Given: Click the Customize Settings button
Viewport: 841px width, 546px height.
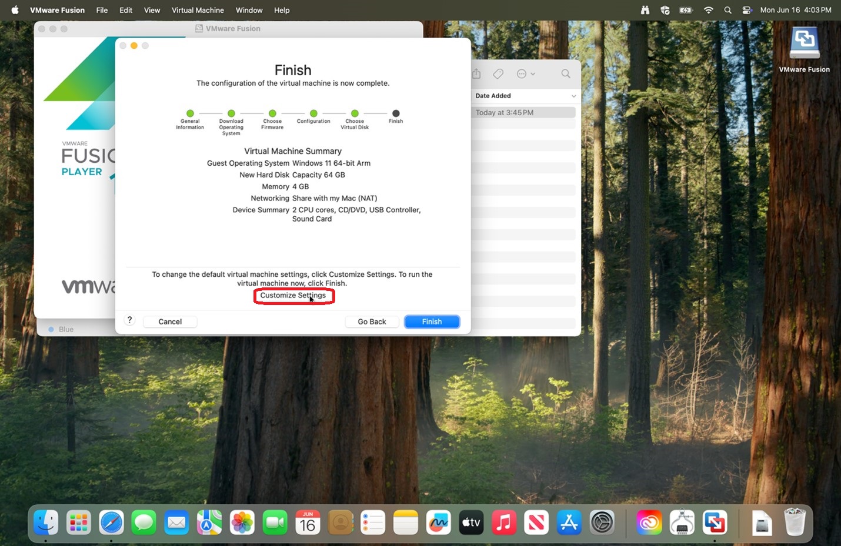Looking at the screenshot, I should pyautogui.click(x=293, y=296).
